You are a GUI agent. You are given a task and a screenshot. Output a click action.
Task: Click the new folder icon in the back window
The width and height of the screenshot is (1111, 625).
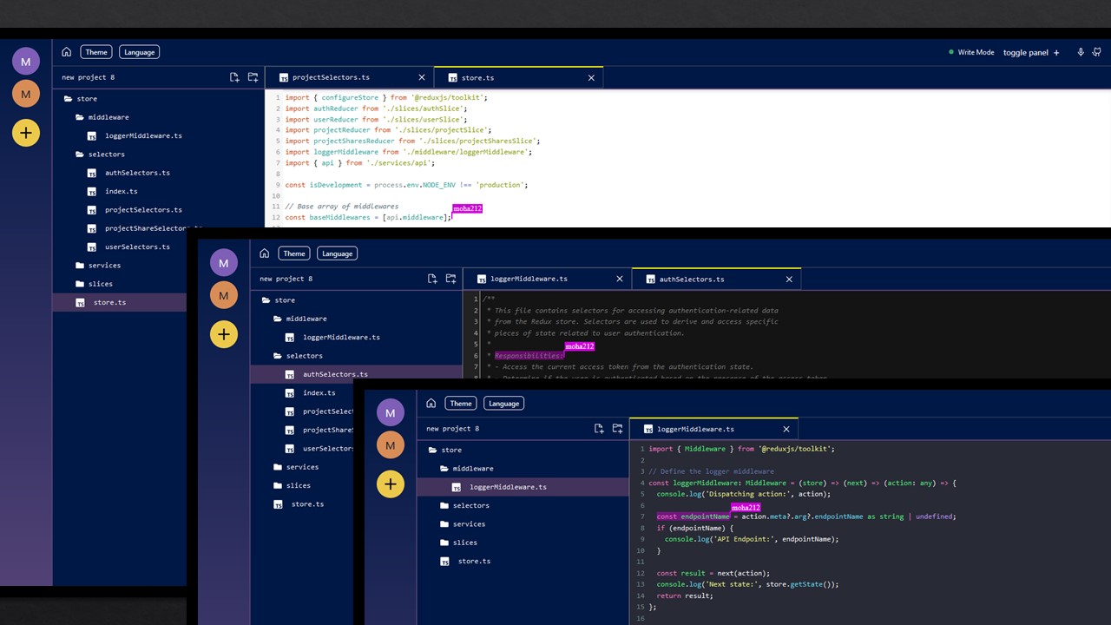[x=253, y=77]
